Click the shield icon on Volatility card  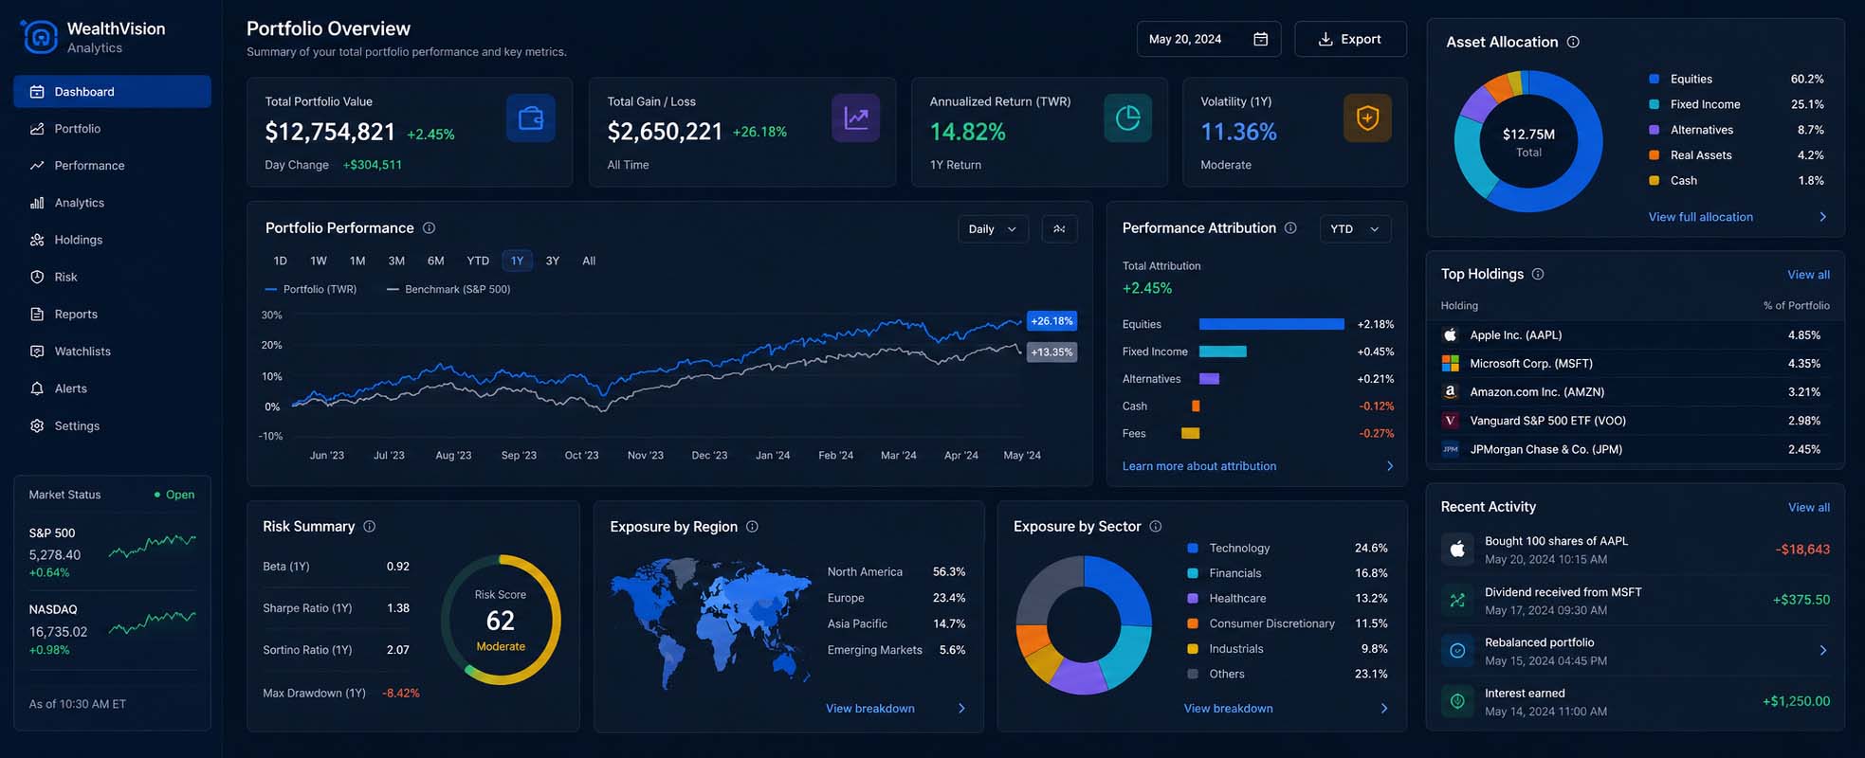pos(1367,118)
